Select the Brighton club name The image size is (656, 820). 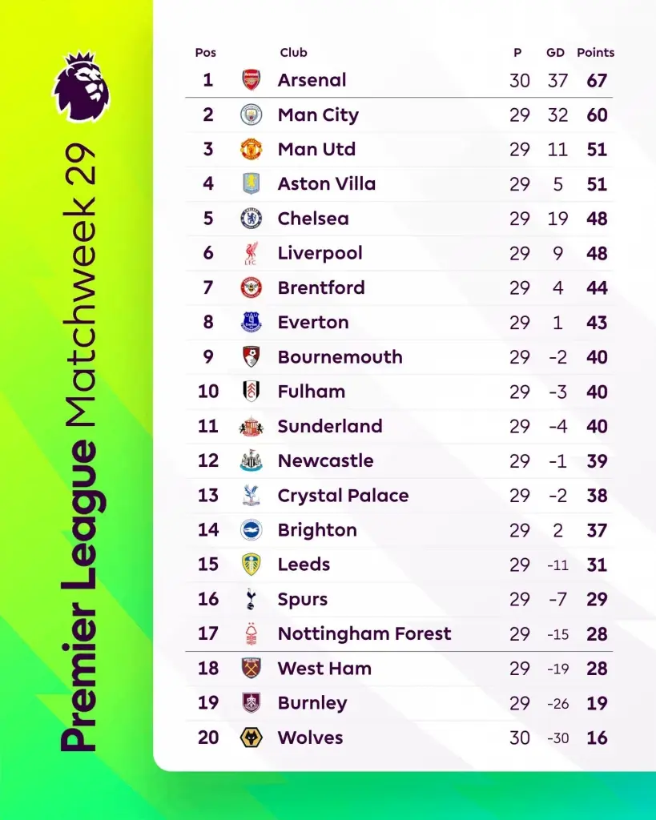pyautogui.click(x=317, y=530)
